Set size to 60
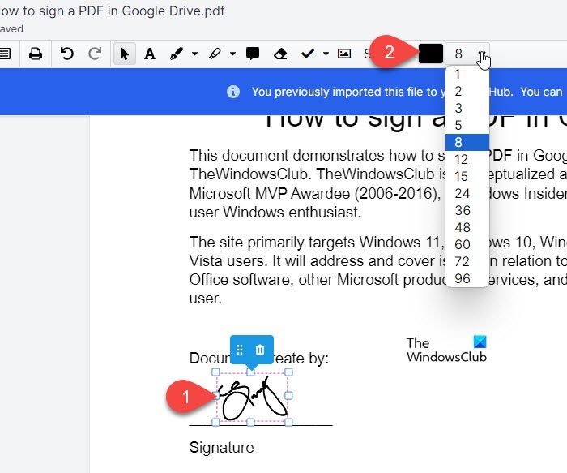Viewport: 567px width, 473px height. coord(467,244)
